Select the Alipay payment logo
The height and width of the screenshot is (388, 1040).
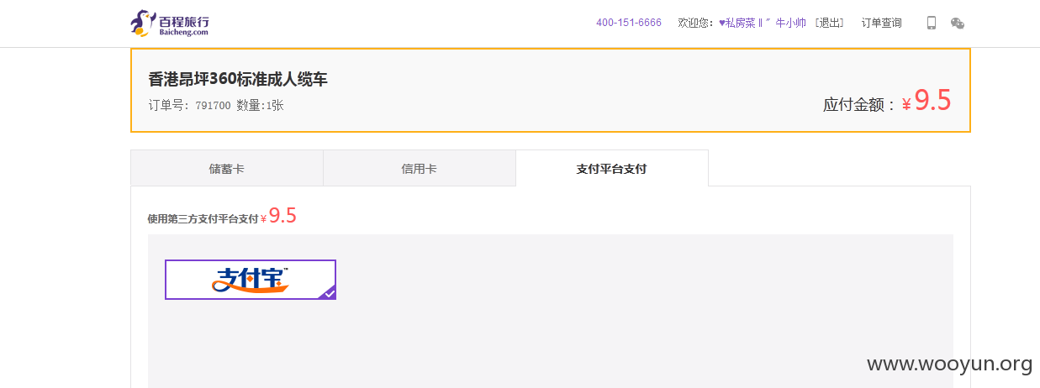(x=251, y=280)
